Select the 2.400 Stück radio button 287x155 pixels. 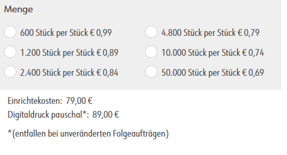point(10,72)
